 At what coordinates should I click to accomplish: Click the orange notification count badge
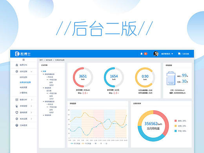pos(146,54)
